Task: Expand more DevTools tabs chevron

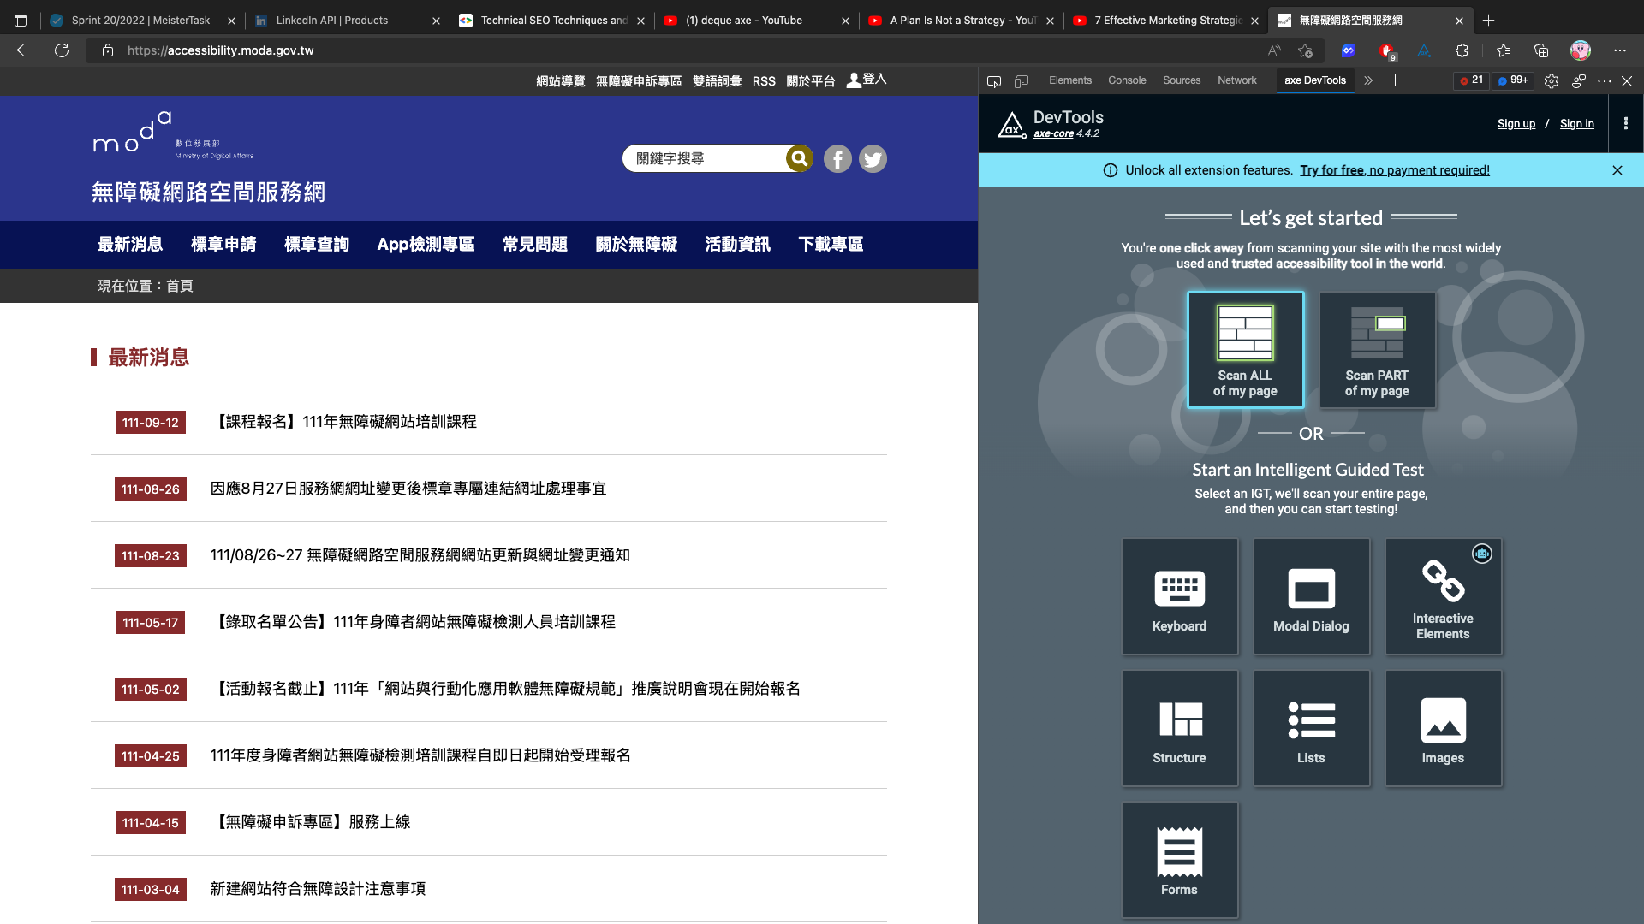Action: (1368, 80)
